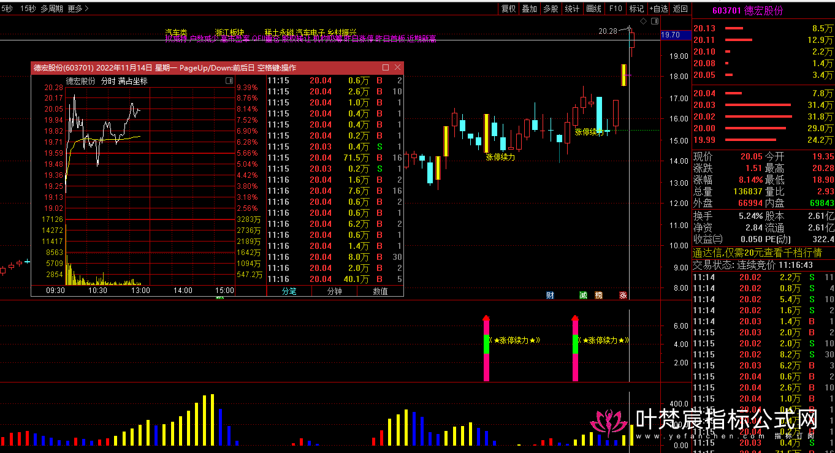The width and height of the screenshot is (835, 453).
Task: Close the 德宏股份 intraday popup window
Action: pyautogui.click(x=397, y=67)
